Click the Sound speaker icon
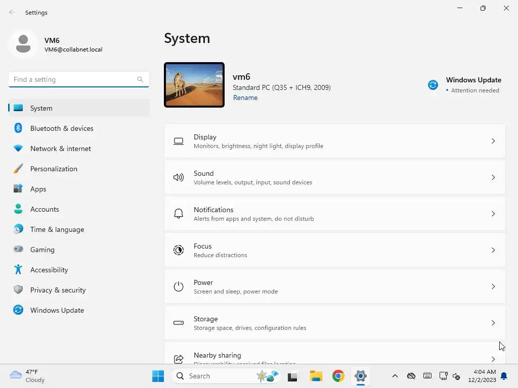The image size is (518, 388). coord(179,177)
